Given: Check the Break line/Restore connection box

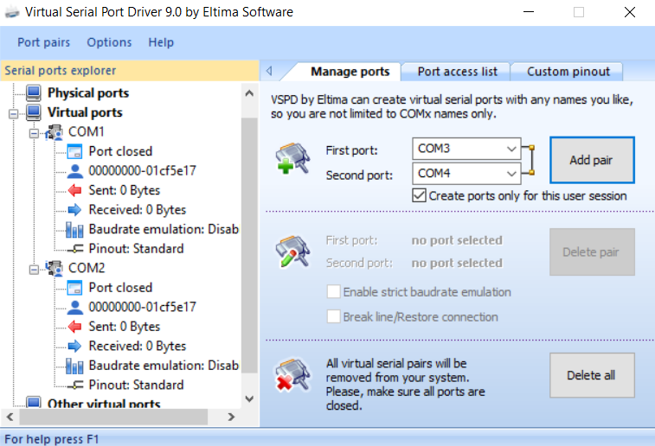Looking at the screenshot, I should [333, 317].
